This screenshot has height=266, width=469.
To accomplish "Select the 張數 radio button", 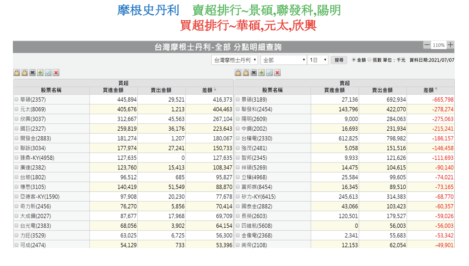I will 369,60.
